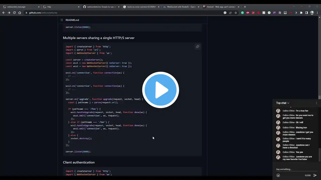The width and height of the screenshot is (321, 180).
Task: Click the 0/200 chat character counter
Action: tap(308, 175)
